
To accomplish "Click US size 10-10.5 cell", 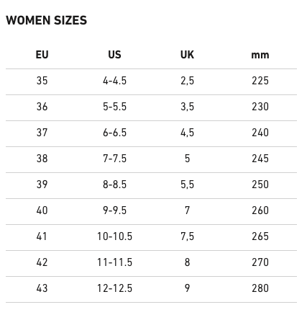I will pos(114,236).
